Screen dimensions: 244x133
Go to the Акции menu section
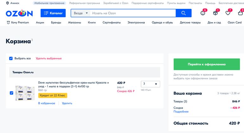click(x=40, y=22)
